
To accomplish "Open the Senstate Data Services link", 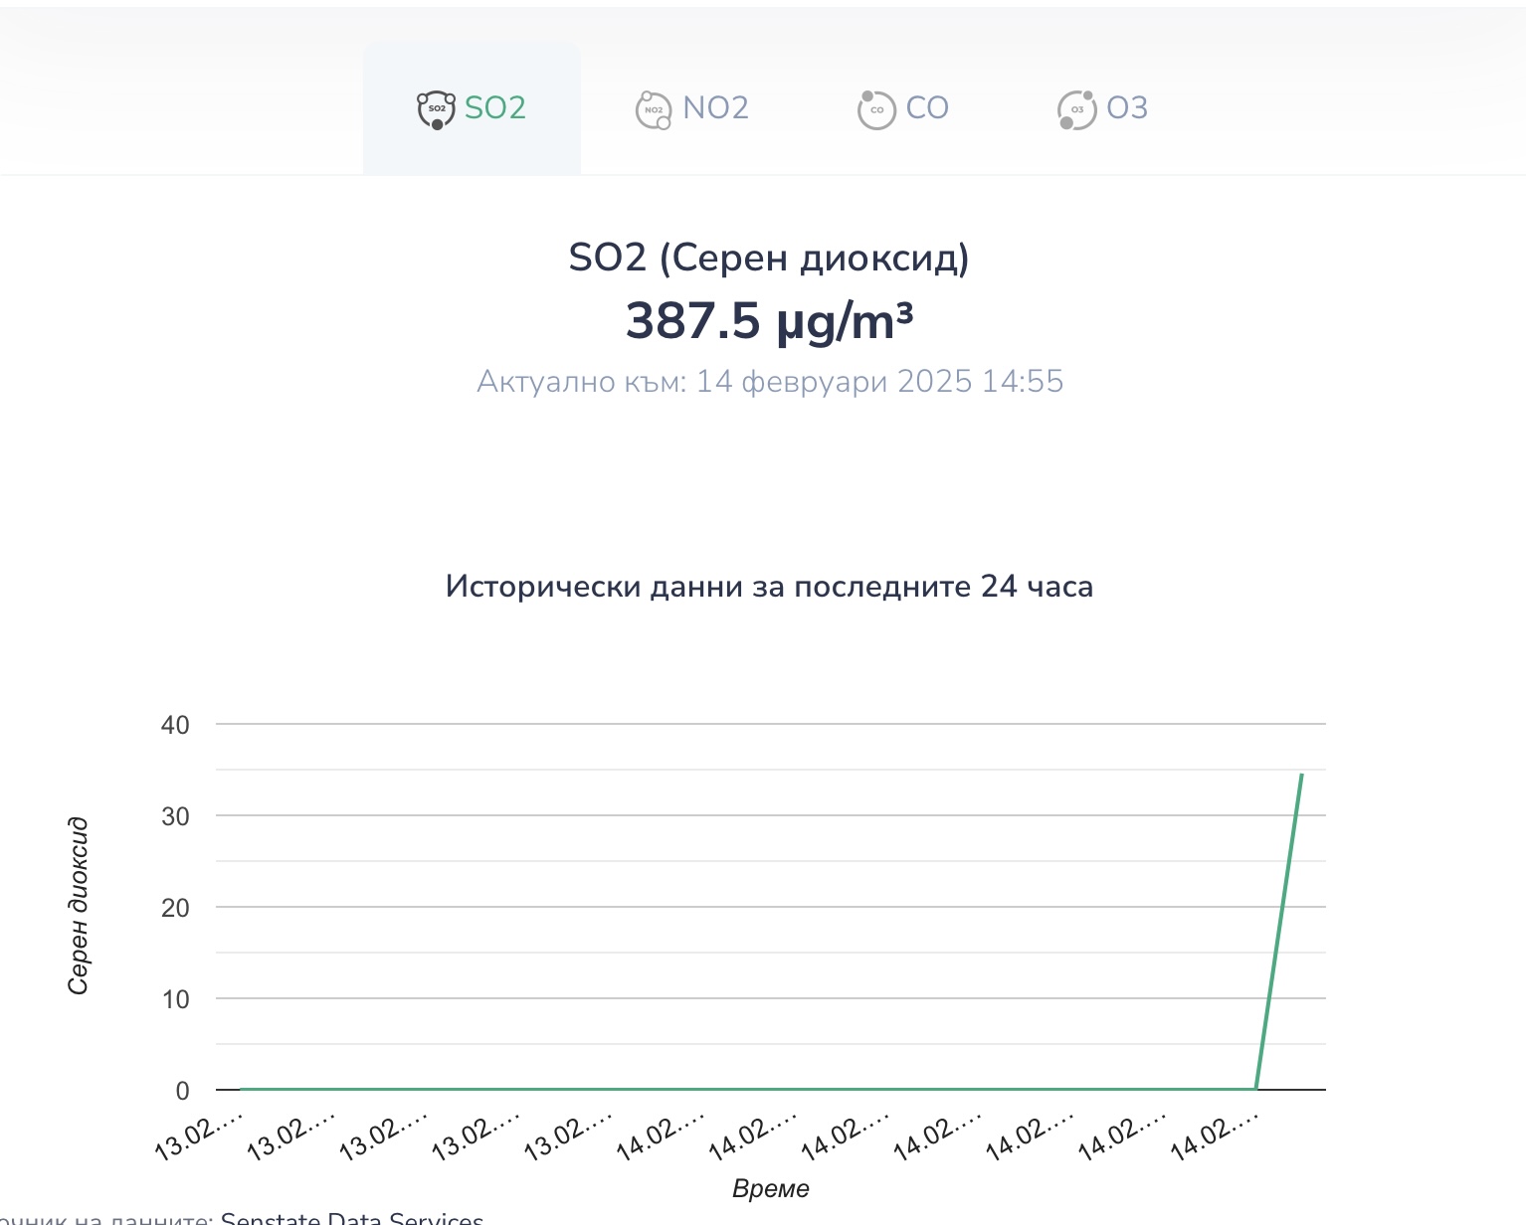I will pyautogui.click(x=351, y=1218).
